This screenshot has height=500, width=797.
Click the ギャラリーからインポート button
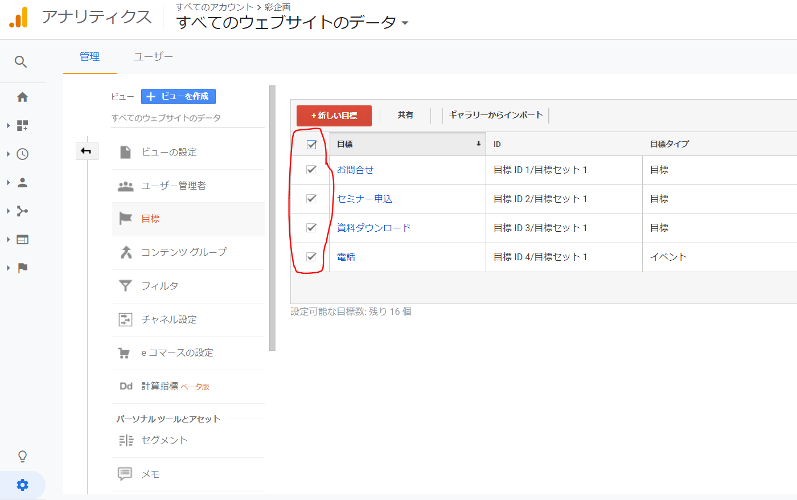(496, 115)
